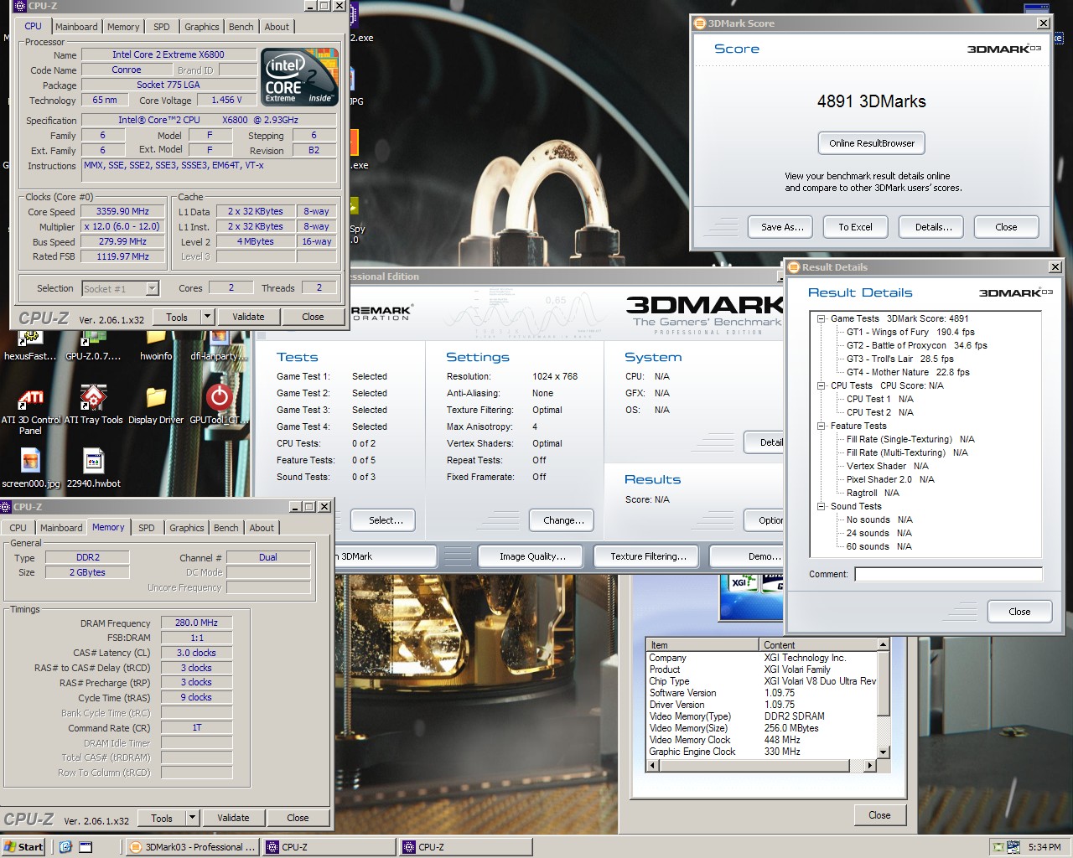Screen dimensions: 1073x858
Task: Click To Excel button
Action: tap(855, 227)
